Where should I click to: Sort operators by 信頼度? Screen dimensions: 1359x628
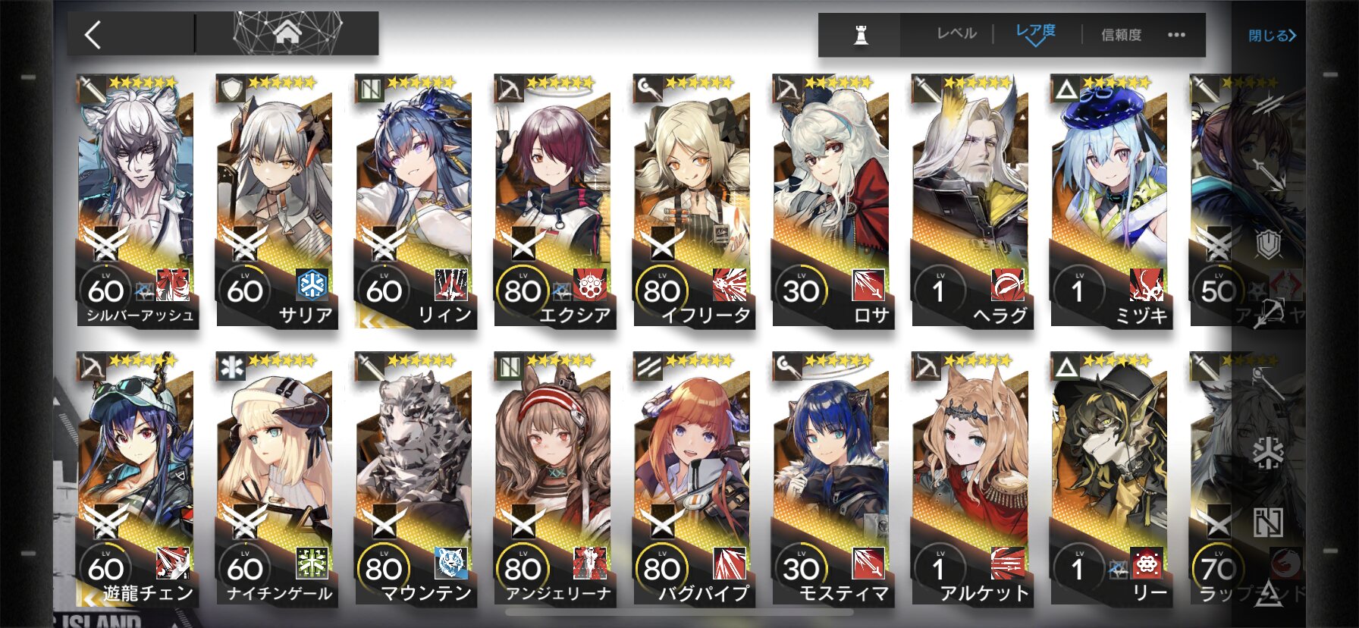click(1121, 35)
